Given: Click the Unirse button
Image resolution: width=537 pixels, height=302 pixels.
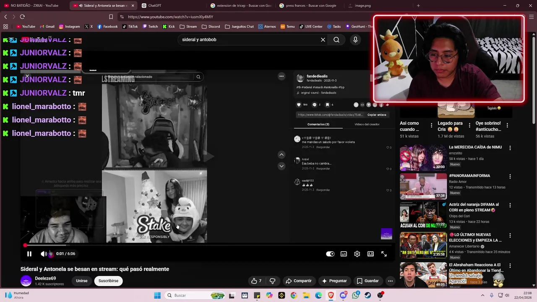Looking at the screenshot, I should click(82, 281).
